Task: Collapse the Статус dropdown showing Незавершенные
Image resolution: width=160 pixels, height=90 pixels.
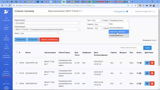Action: click(119, 20)
